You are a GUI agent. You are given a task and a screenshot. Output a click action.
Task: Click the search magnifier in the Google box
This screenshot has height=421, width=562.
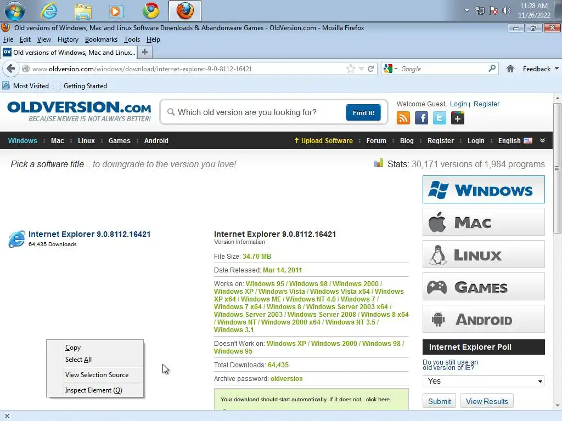click(x=492, y=69)
